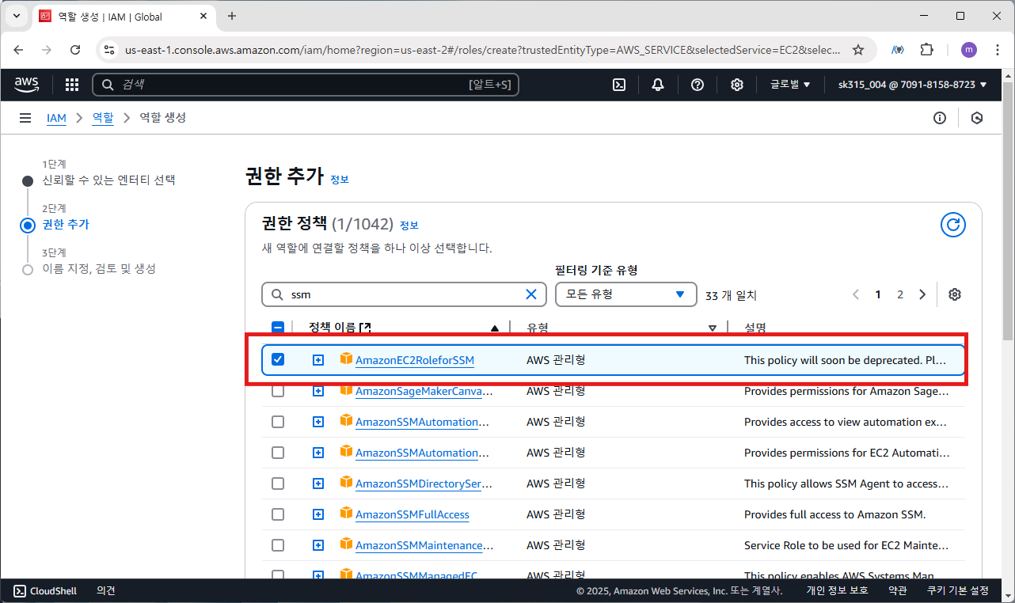Image resolution: width=1015 pixels, height=603 pixels.
Task: Click the site information icon in address bar
Action: coord(110,50)
